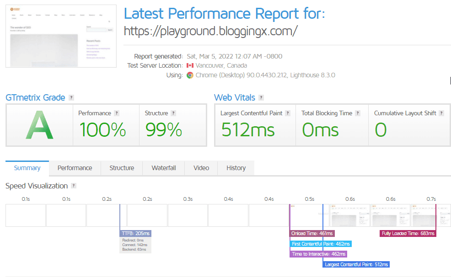This screenshot has width=451, height=279.
Task: Click the Onload Time 461ms marker
Action: pyautogui.click(x=312, y=234)
